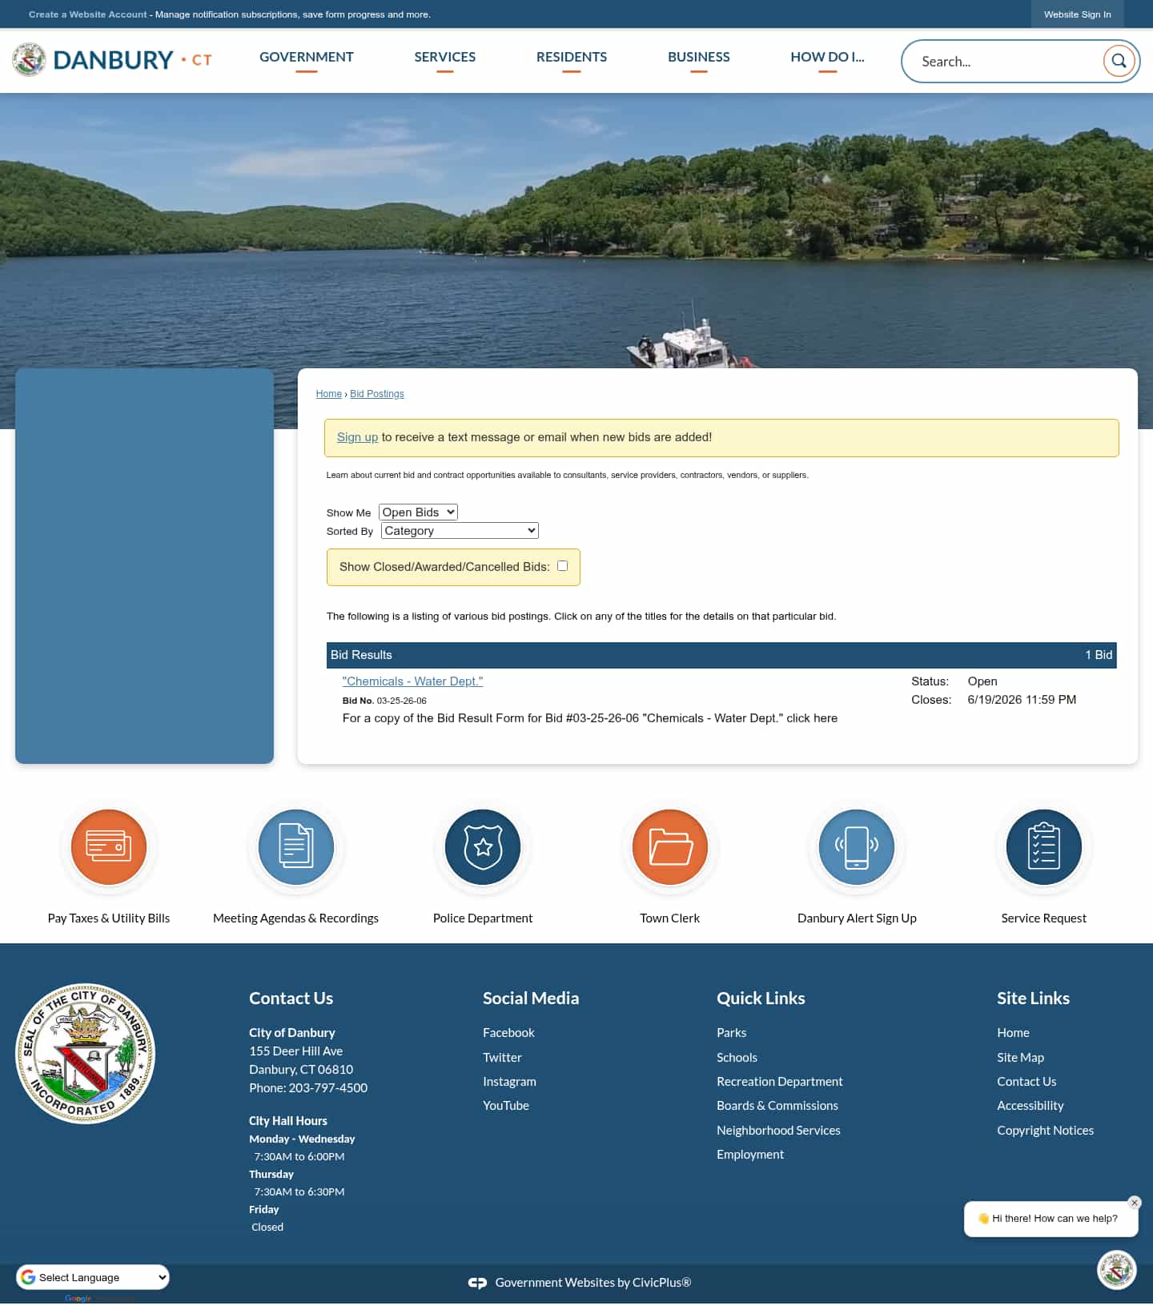Toggle Show Closed/Awarded/Cancelled Bids checkbox
Viewport: 1153px width, 1306px height.
562,565
